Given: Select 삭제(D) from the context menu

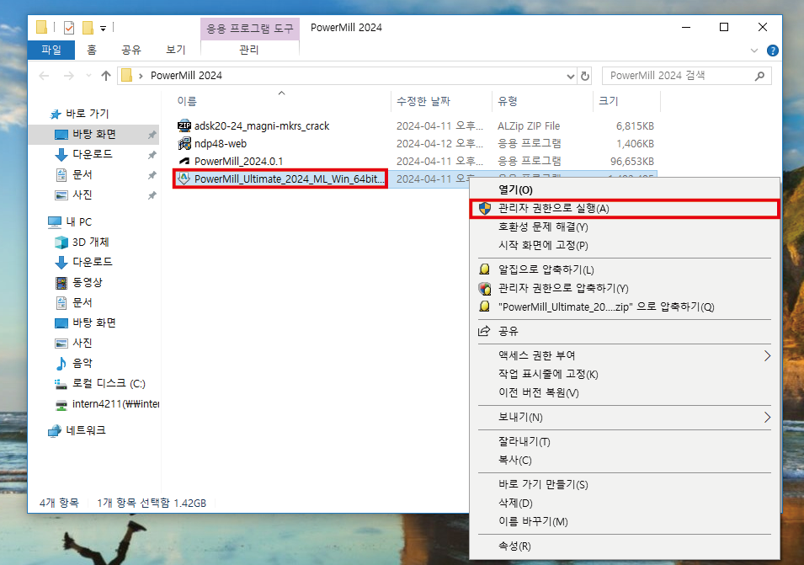Looking at the screenshot, I should click(625, 503).
